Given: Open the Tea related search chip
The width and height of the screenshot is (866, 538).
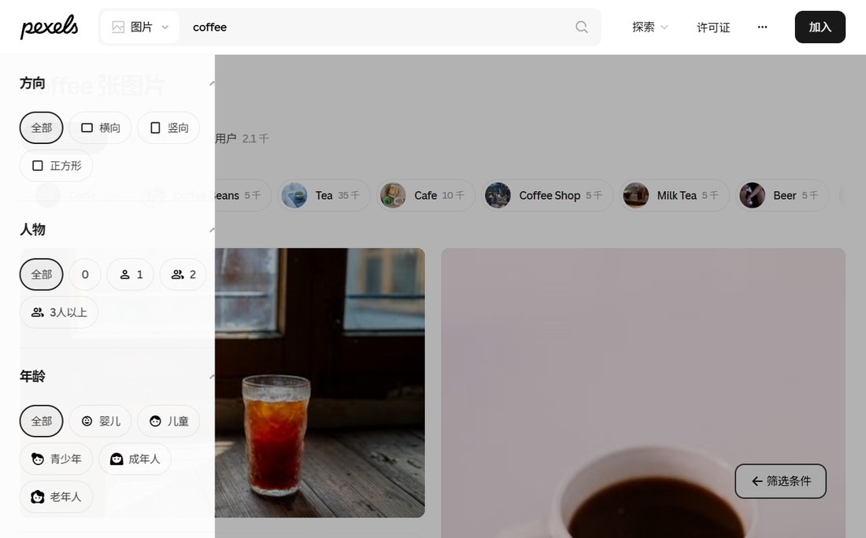Looking at the screenshot, I should [x=324, y=195].
